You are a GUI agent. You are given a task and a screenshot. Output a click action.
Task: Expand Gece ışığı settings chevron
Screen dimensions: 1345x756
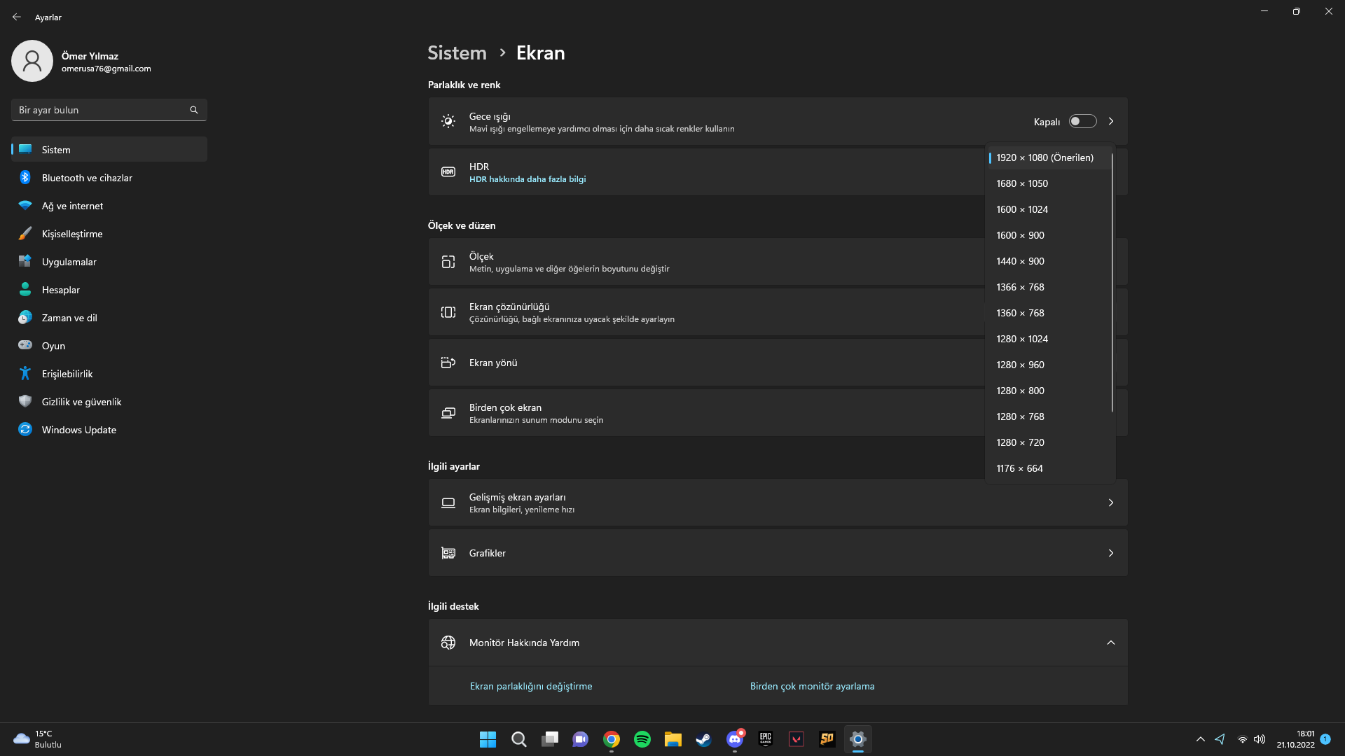point(1111,121)
